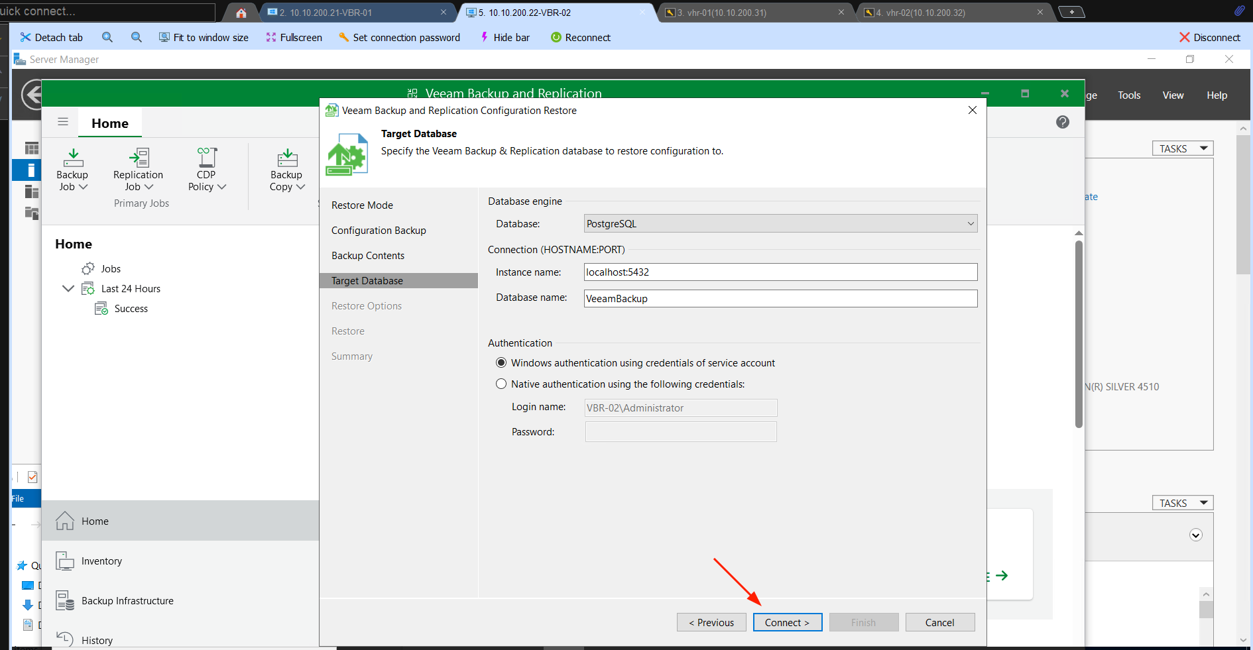Switch to the vhr-01(10.10.200.31) session tab

(x=754, y=13)
